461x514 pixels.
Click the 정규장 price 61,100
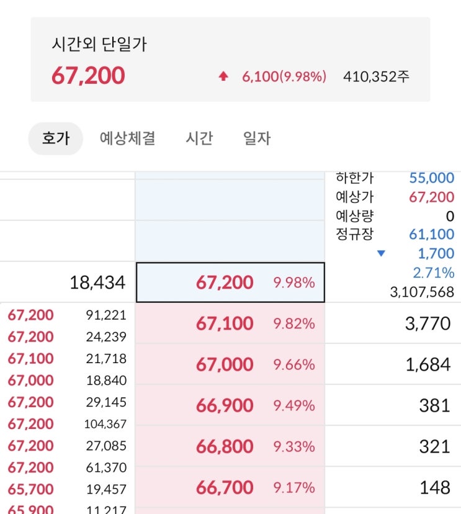click(431, 234)
